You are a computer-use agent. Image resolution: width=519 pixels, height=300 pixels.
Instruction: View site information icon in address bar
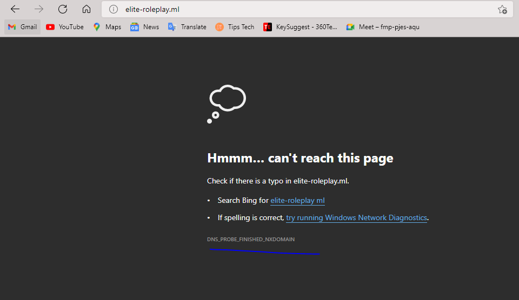pos(114,9)
